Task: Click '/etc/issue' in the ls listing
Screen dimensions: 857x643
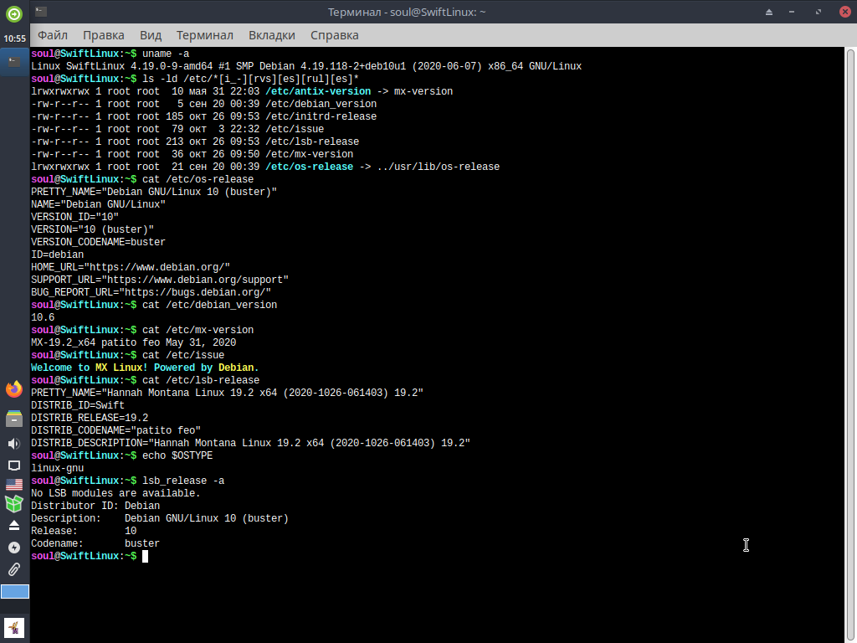Action: tap(295, 129)
